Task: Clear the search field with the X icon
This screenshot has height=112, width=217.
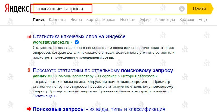Action: click(182, 9)
